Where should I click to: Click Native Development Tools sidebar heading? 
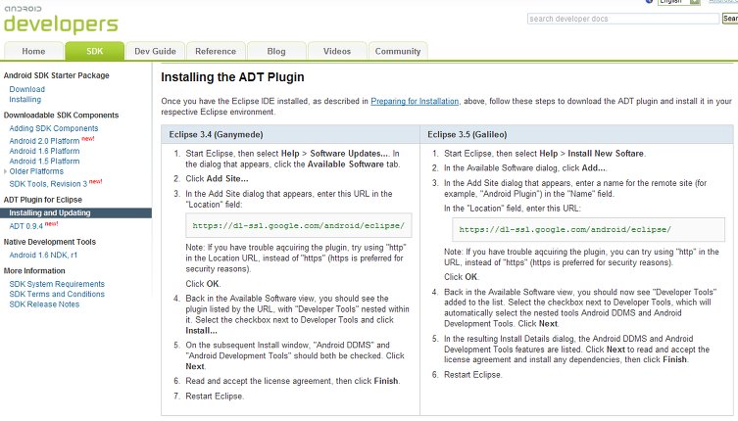[49, 242]
